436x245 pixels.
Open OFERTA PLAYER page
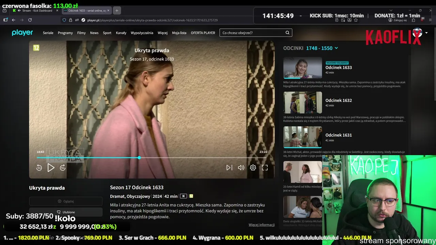click(x=203, y=33)
